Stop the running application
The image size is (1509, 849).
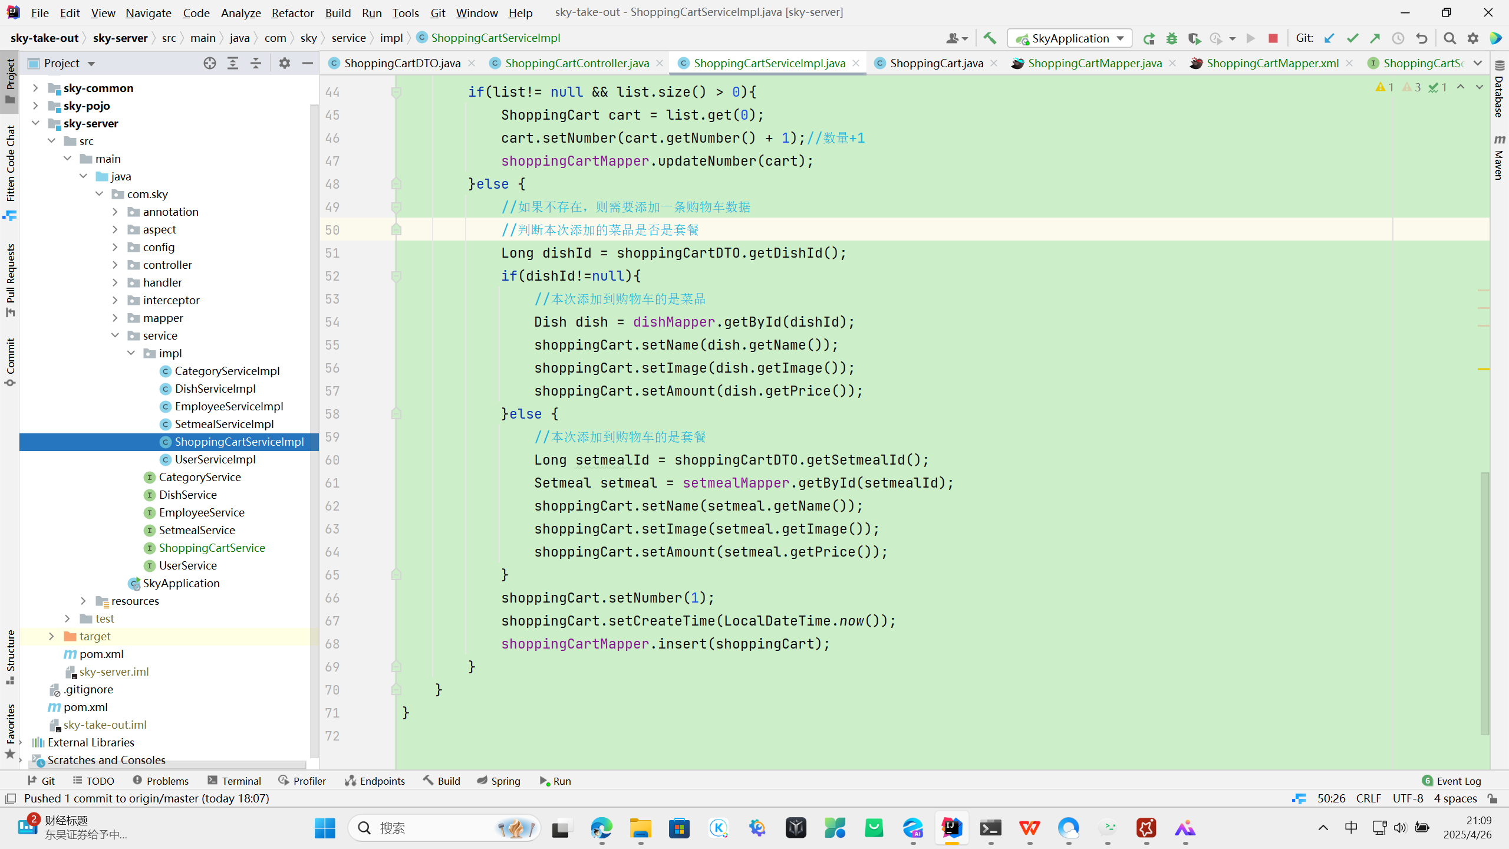point(1273,38)
